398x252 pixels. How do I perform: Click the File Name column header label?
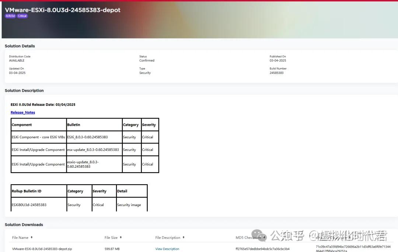[20, 238]
